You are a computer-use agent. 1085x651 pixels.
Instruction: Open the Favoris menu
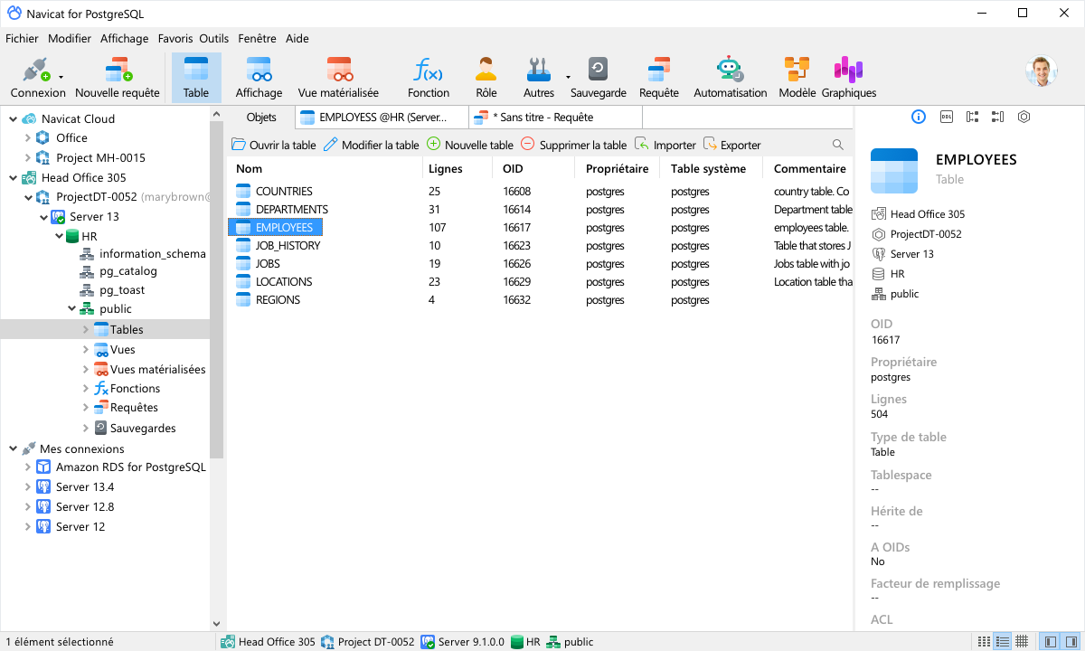175,39
